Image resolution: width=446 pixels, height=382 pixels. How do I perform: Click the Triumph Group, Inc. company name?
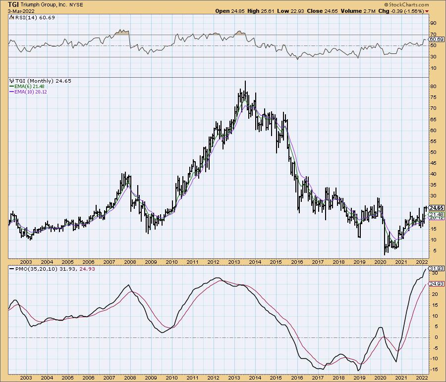[44, 5]
